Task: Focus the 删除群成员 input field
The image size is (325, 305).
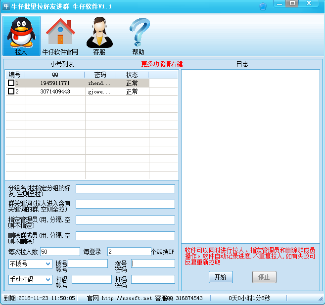Action: click(125, 236)
